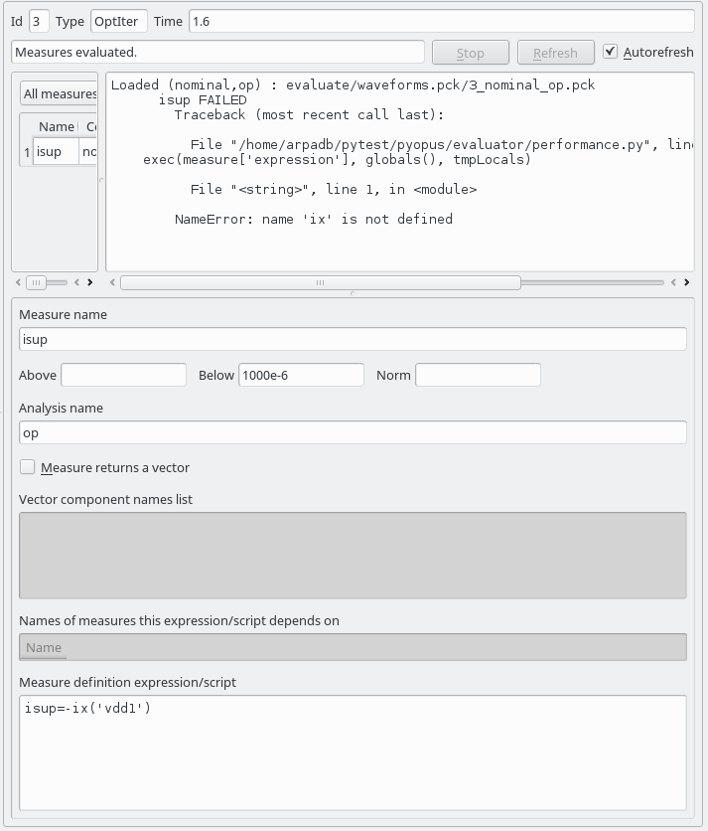The image size is (708, 831).
Task: Click the measures list right scroll arrow
Action: coord(90,282)
